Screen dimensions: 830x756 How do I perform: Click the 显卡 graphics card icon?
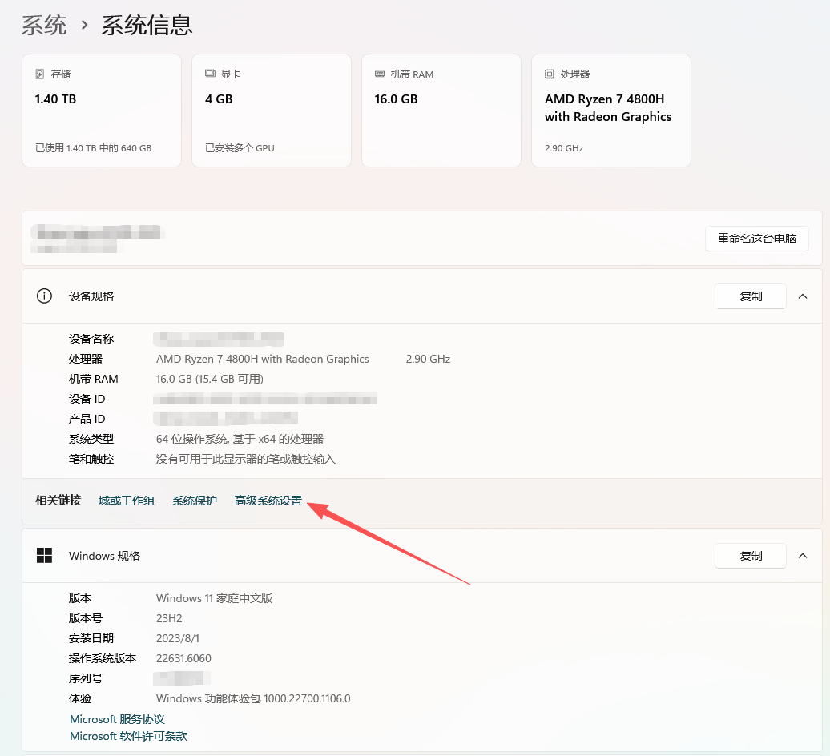tap(210, 72)
